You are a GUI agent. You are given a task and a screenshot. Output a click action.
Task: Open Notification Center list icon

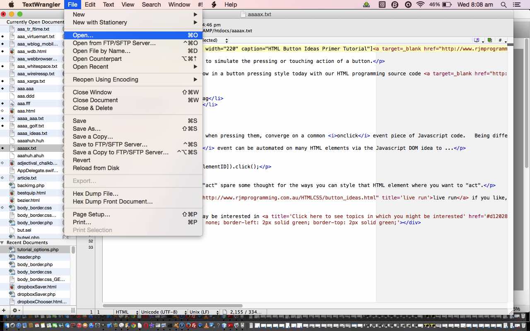[516, 5]
